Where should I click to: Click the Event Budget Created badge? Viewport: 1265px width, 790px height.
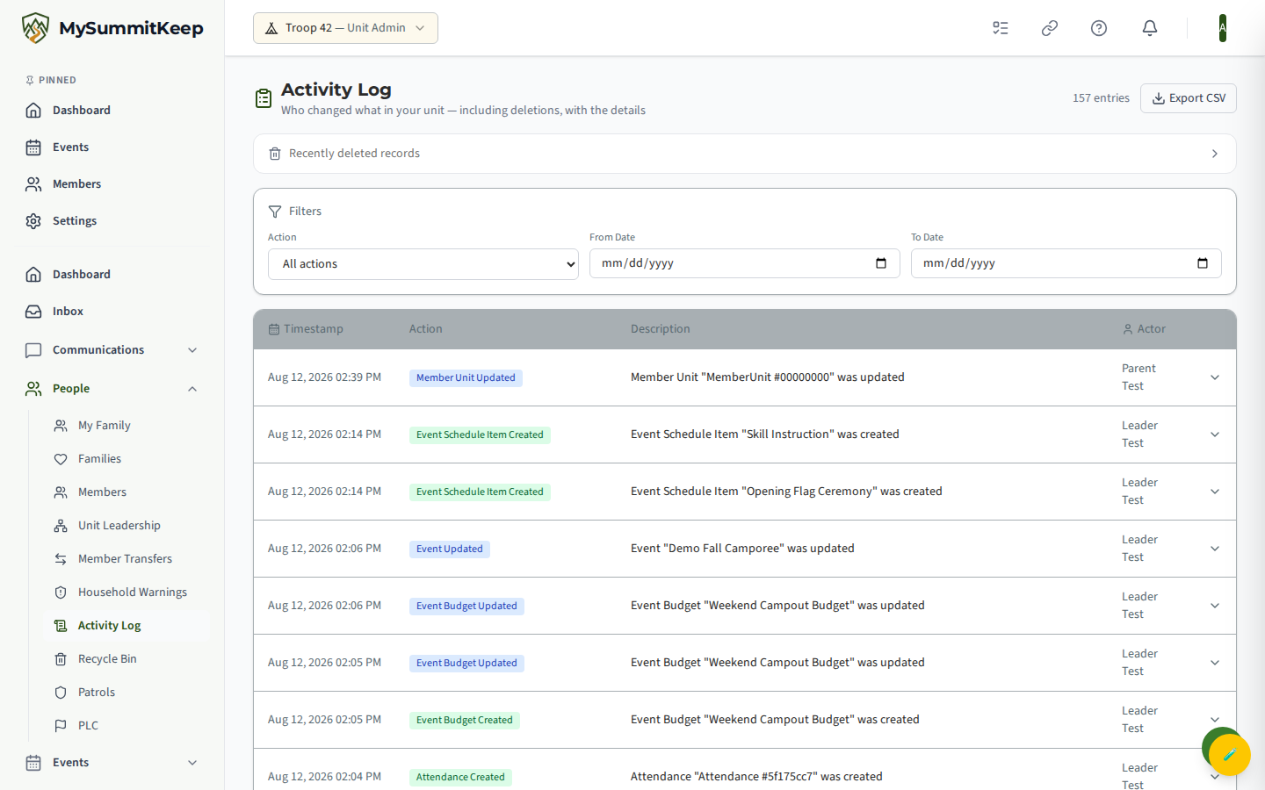465,721
